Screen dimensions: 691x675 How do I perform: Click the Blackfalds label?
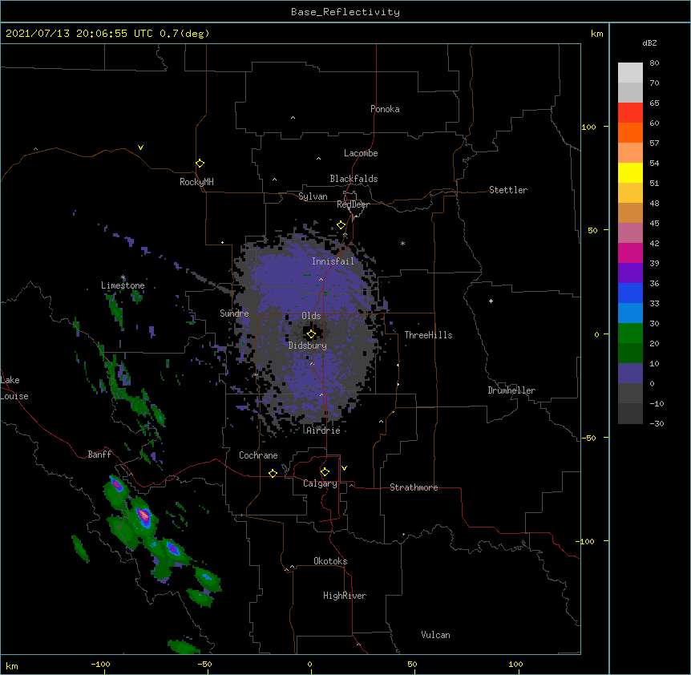point(354,179)
